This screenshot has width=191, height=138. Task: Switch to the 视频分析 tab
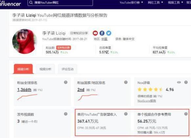46,69
